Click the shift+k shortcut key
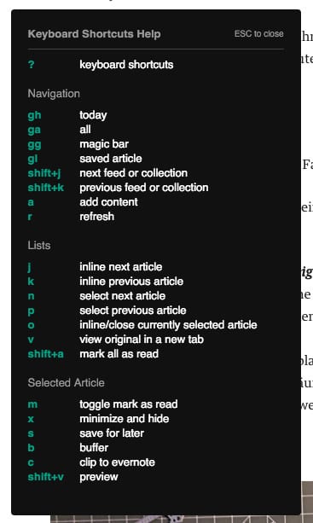 tap(46, 188)
